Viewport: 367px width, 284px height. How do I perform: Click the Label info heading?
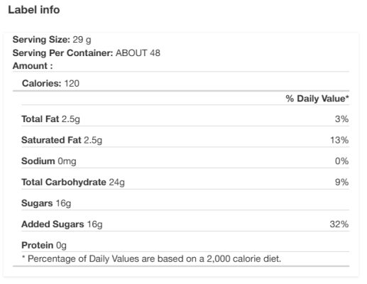coord(34,10)
